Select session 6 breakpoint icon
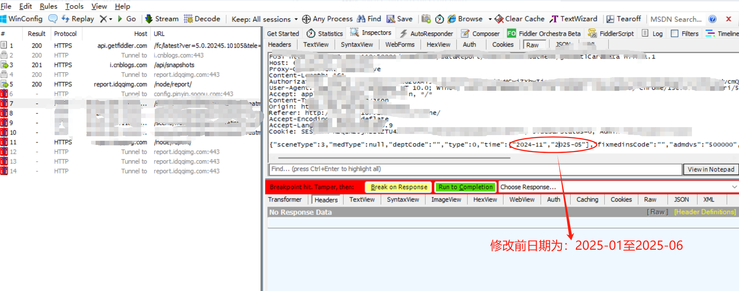The height and width of the screenshot is (291, 739). [4, 93]
